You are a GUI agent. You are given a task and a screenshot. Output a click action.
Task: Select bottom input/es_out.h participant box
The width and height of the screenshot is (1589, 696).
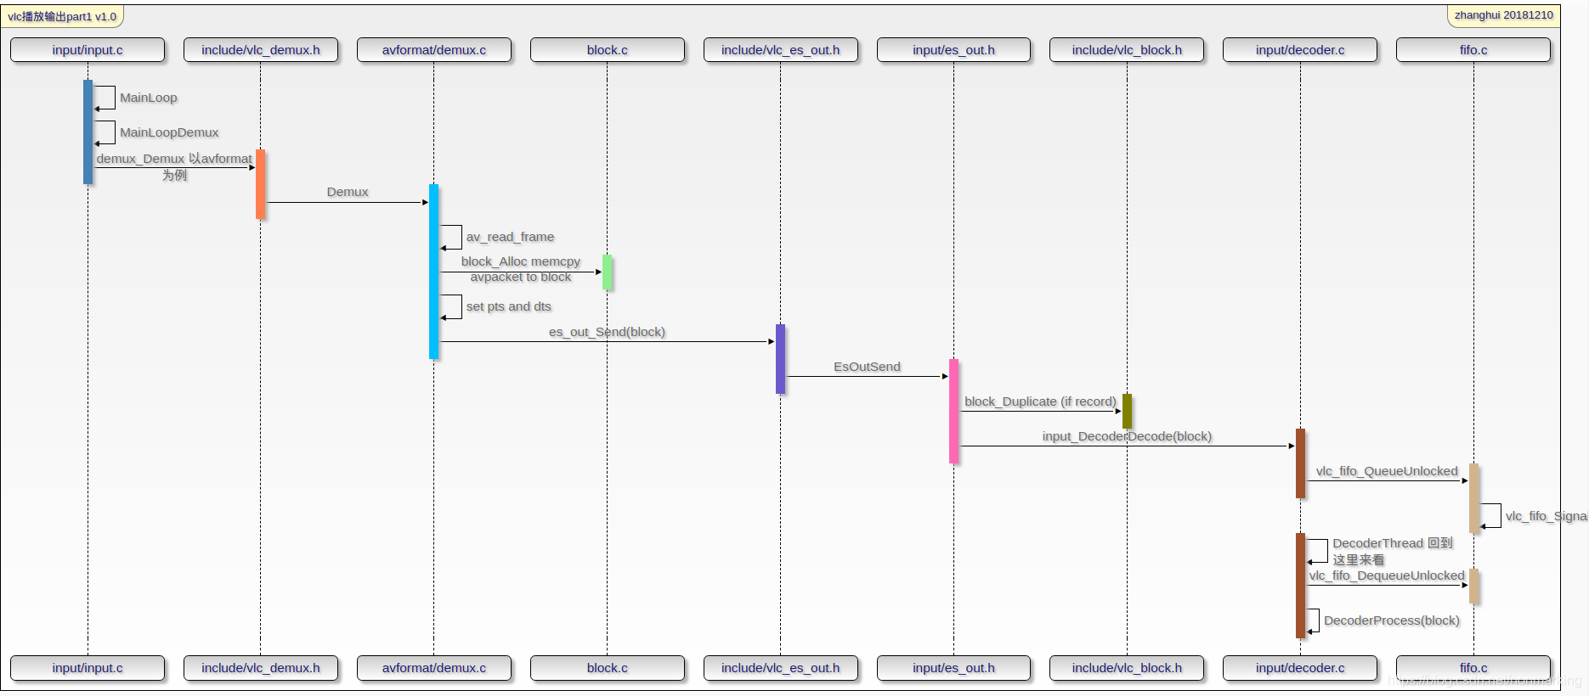point(953,668)
